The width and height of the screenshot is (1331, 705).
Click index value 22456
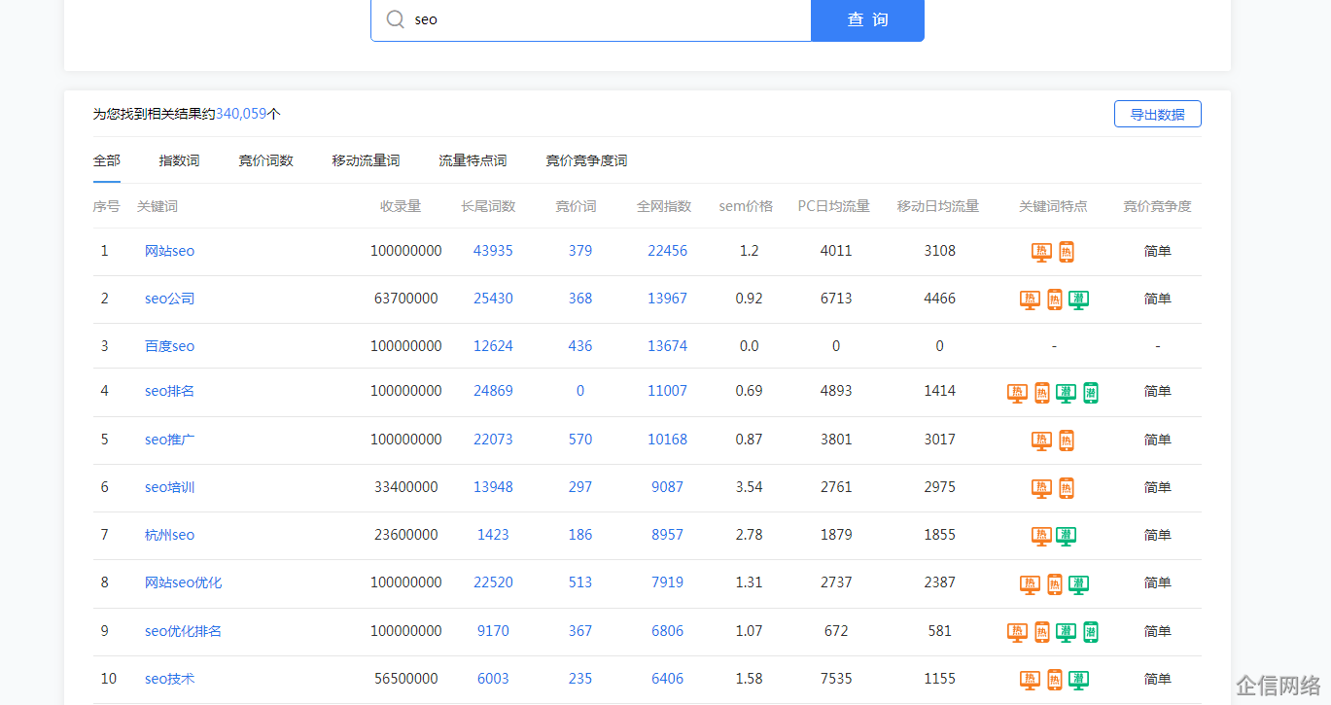coord(667,251)
